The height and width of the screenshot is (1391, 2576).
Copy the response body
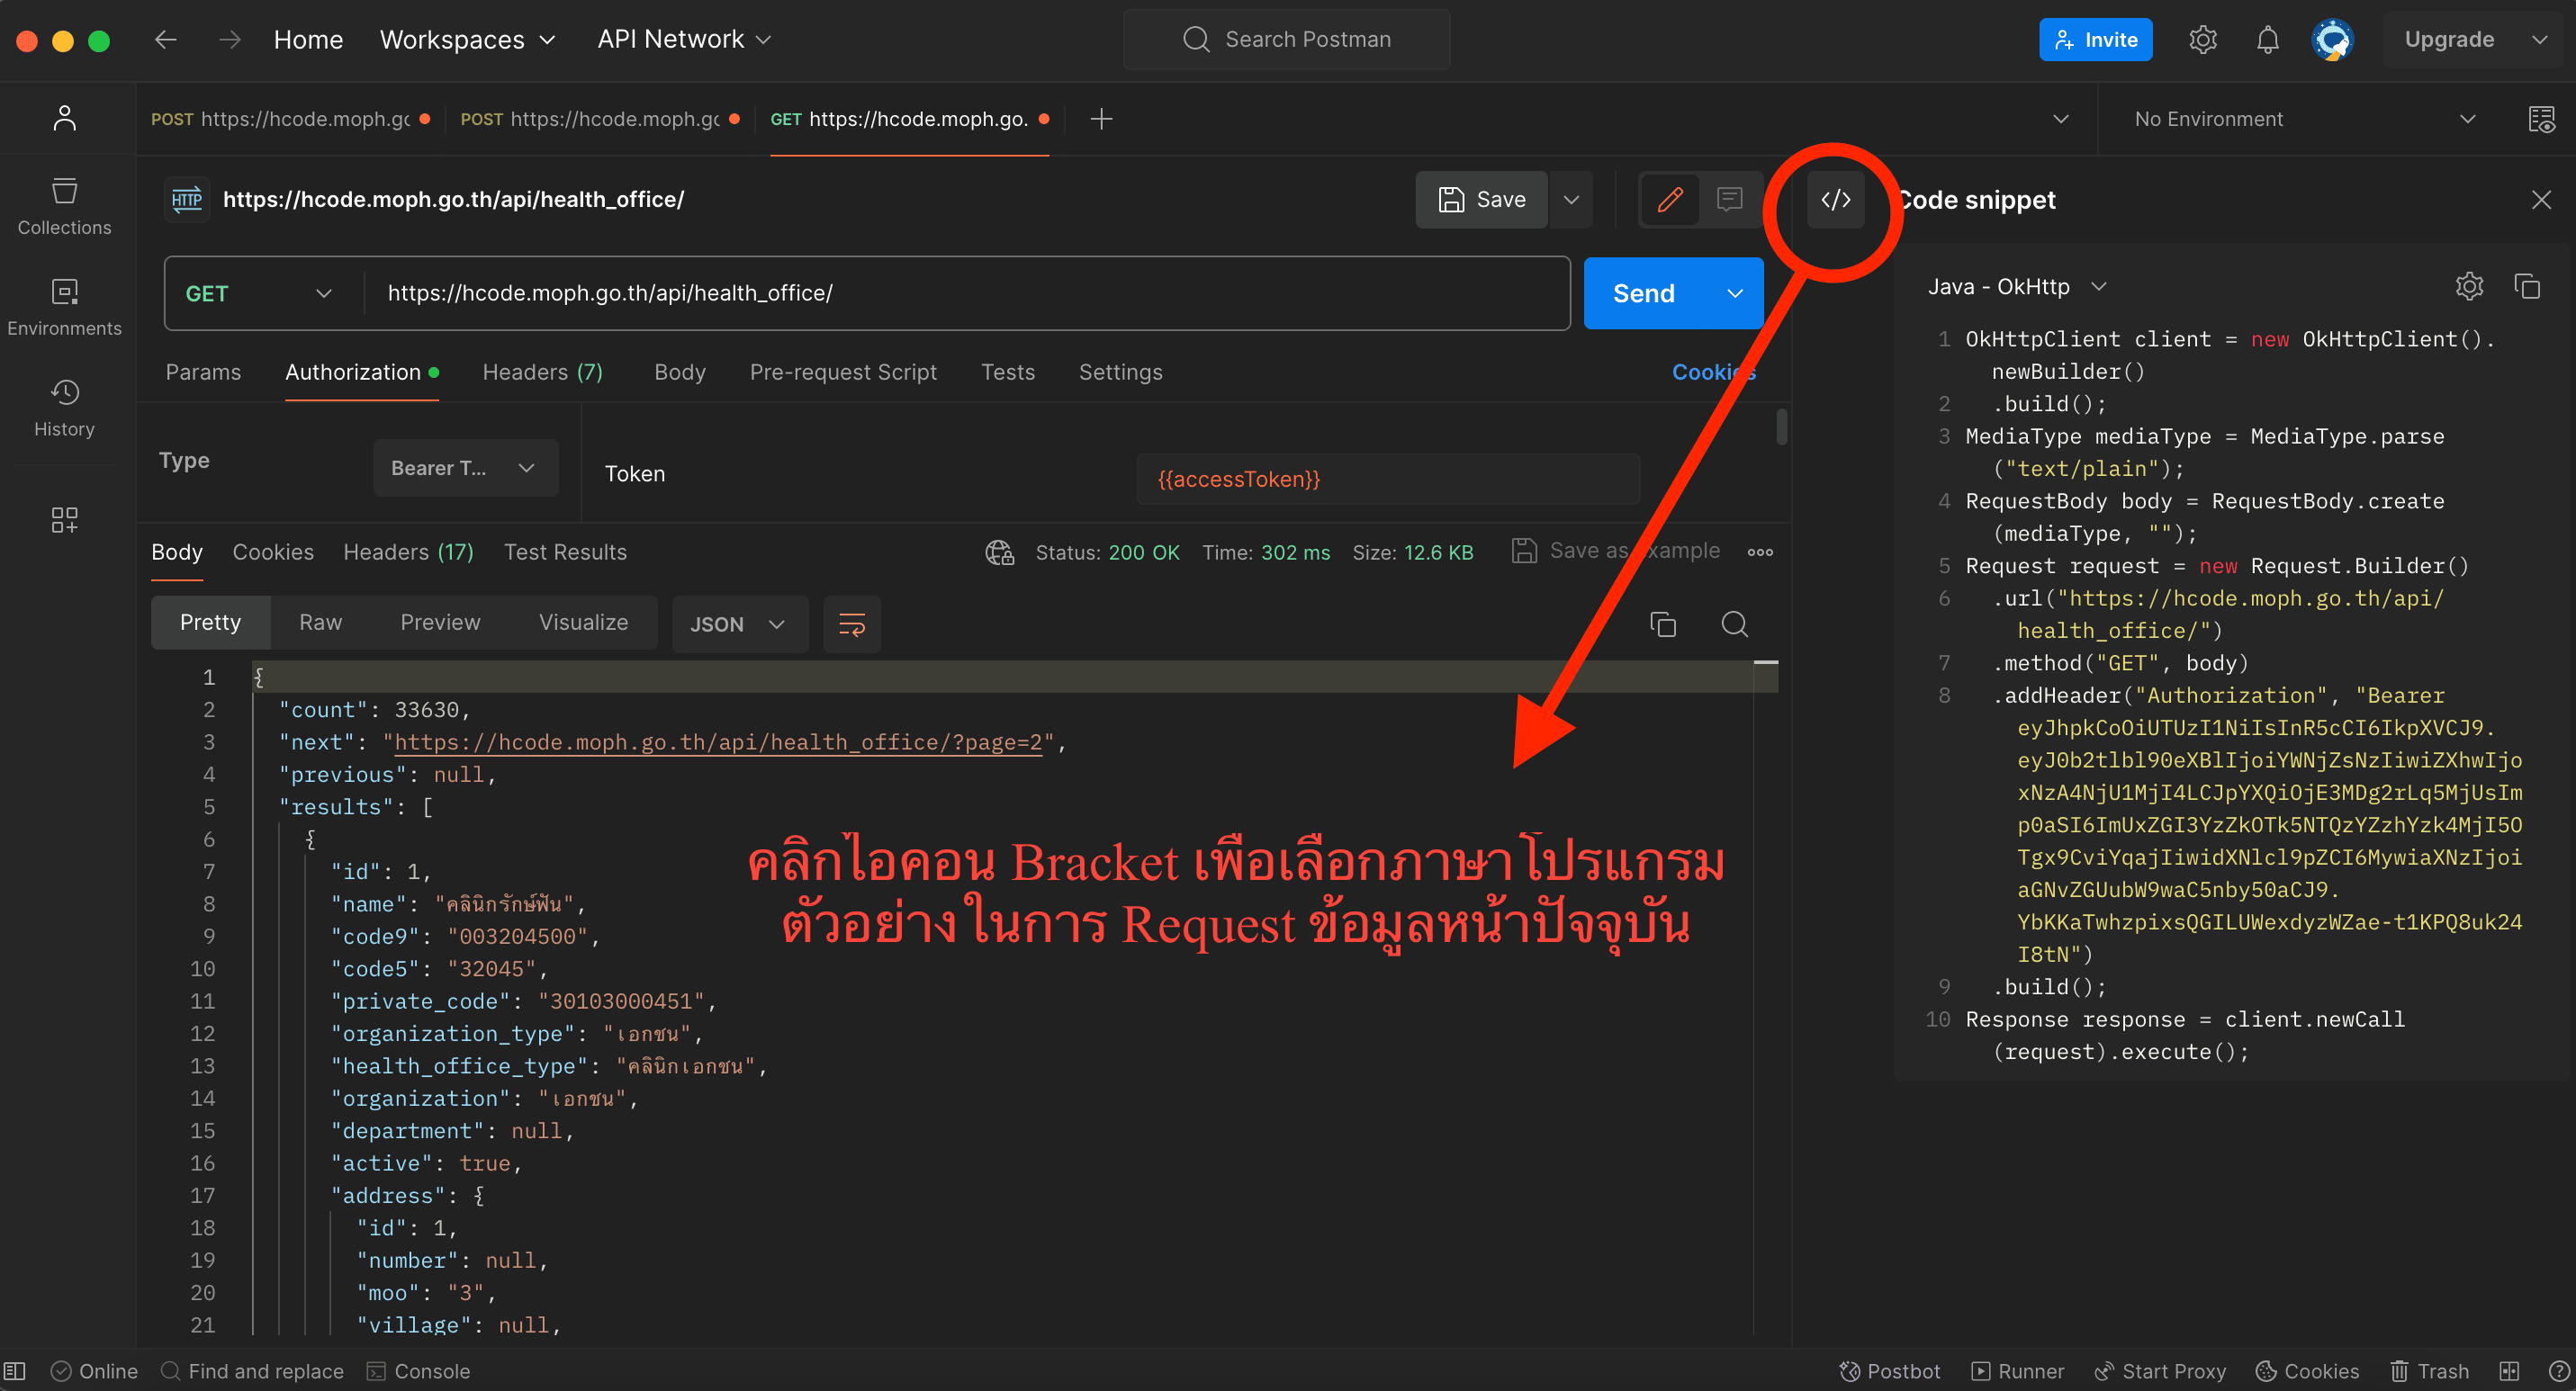click(1662, 624)
